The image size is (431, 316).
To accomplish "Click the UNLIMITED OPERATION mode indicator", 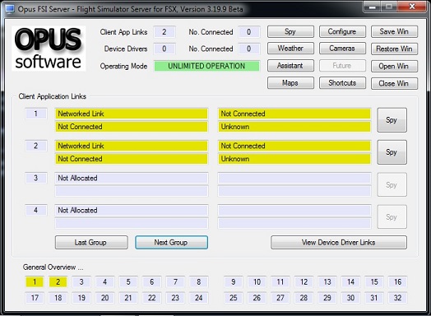I will 206,66.
